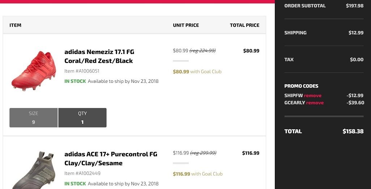Open the adidas Nemeziz 17.1 FG product title
Image resolution: width=371 pixels, height=189 pixels.
tap(99, 56)
